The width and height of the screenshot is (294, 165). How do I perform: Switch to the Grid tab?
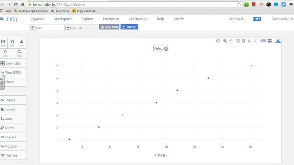(46, 28)
